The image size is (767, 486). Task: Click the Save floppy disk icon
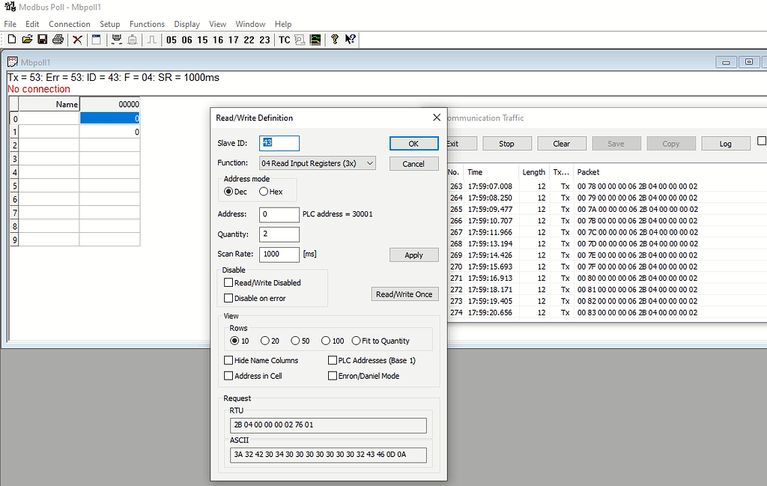[x=42, y=40]
